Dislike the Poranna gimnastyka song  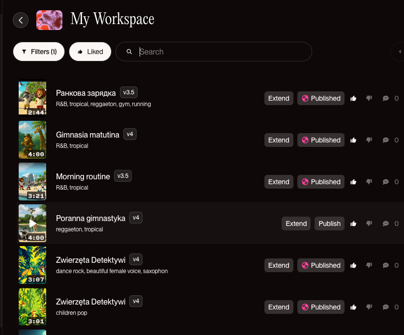click(x=369, y=223)
